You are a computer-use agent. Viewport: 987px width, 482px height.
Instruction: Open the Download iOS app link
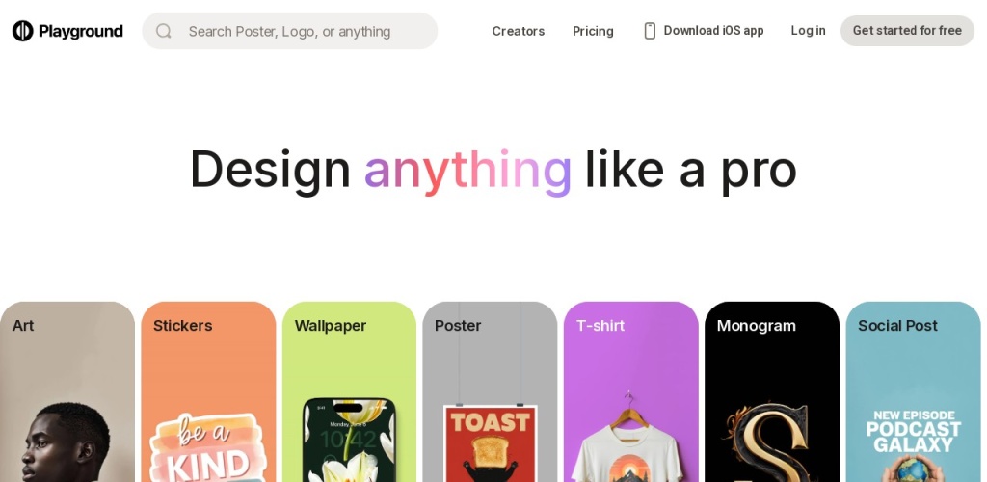(x=704, y=31)
